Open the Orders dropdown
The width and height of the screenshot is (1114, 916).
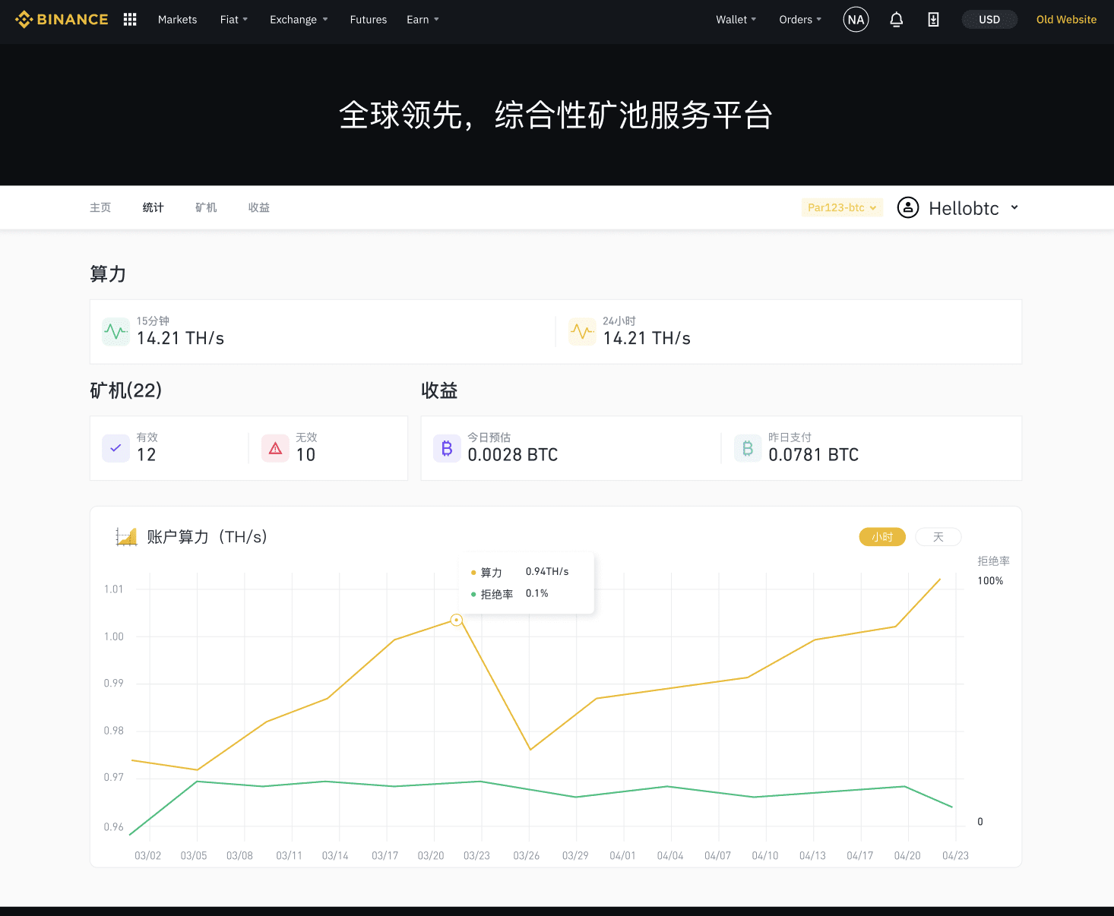coord(800,20)
